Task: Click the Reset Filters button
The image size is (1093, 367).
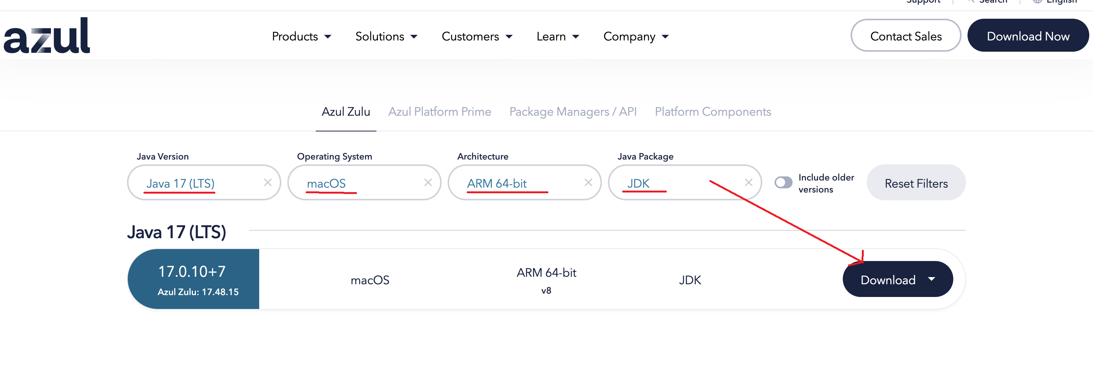Action: pyautogui.click(x=916, y=183)
